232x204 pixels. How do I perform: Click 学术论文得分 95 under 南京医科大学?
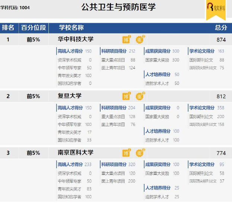coord(207,165)
